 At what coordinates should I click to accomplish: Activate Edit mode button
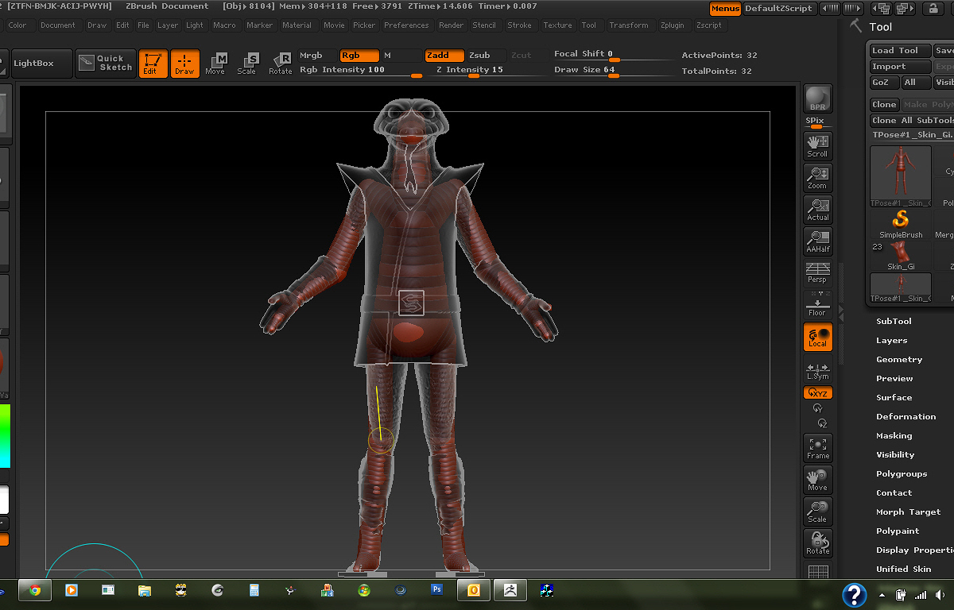pos(153,64)
